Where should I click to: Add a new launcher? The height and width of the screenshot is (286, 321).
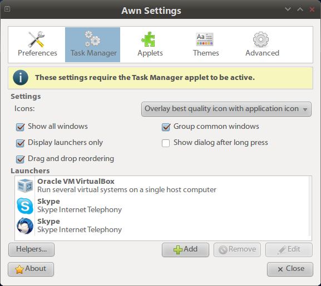pos(185,250)
